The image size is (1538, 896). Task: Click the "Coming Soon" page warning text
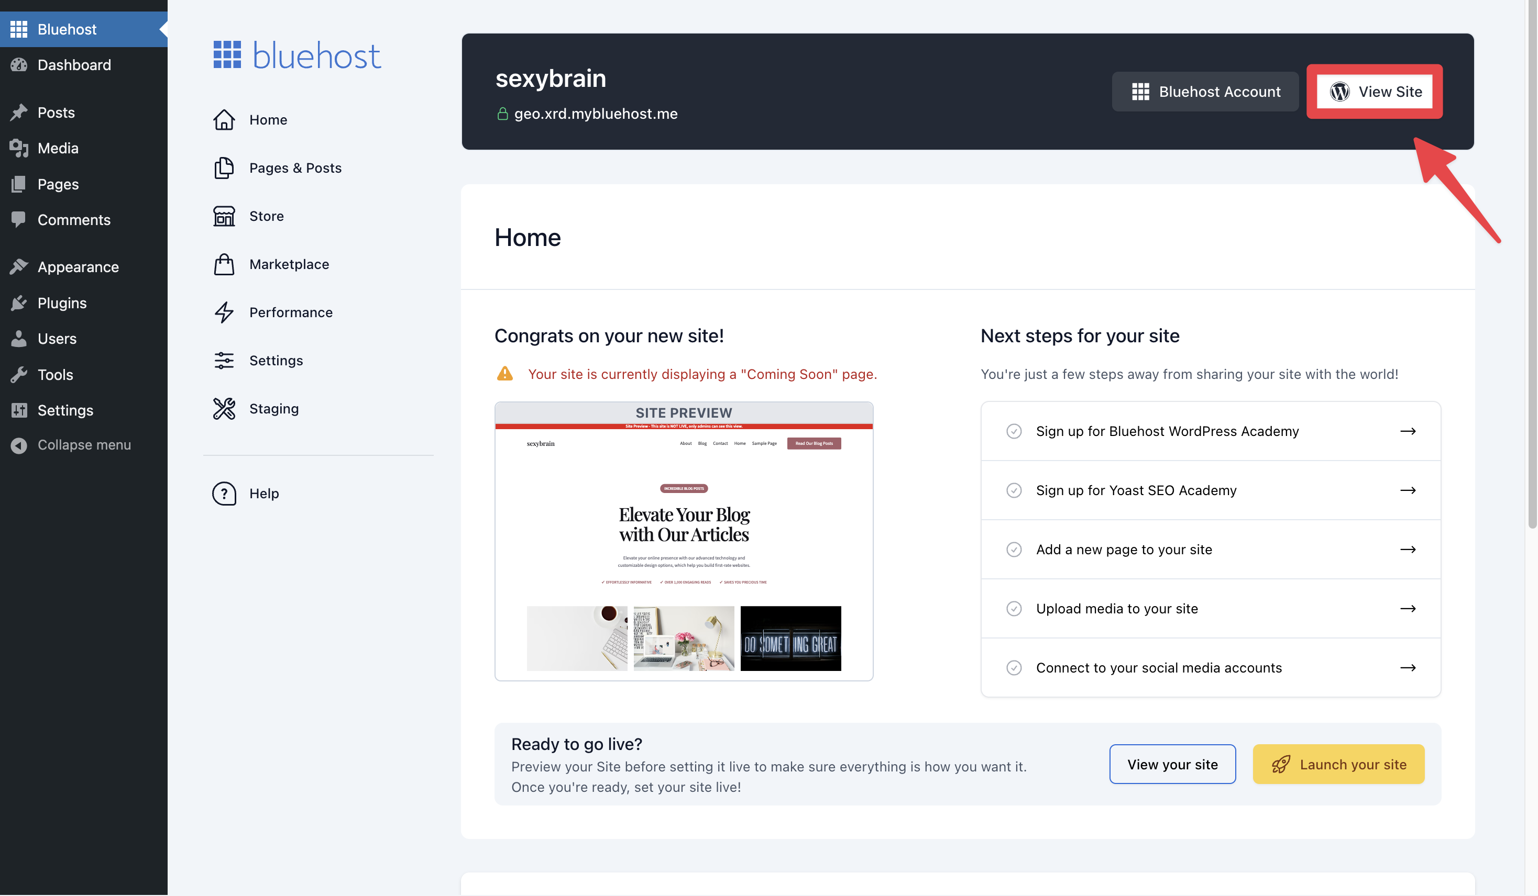(x=702, y=374)
